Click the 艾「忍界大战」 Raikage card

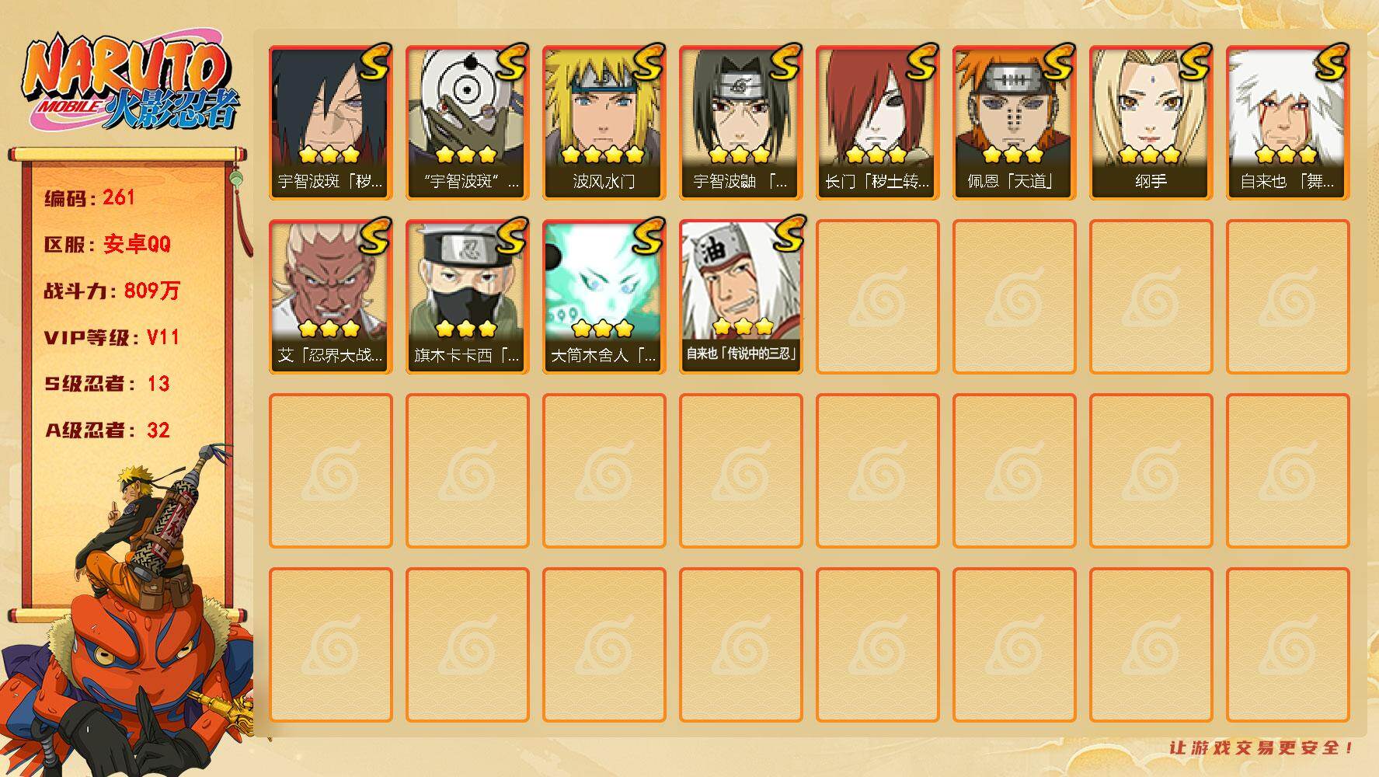[x=330, y=297]
